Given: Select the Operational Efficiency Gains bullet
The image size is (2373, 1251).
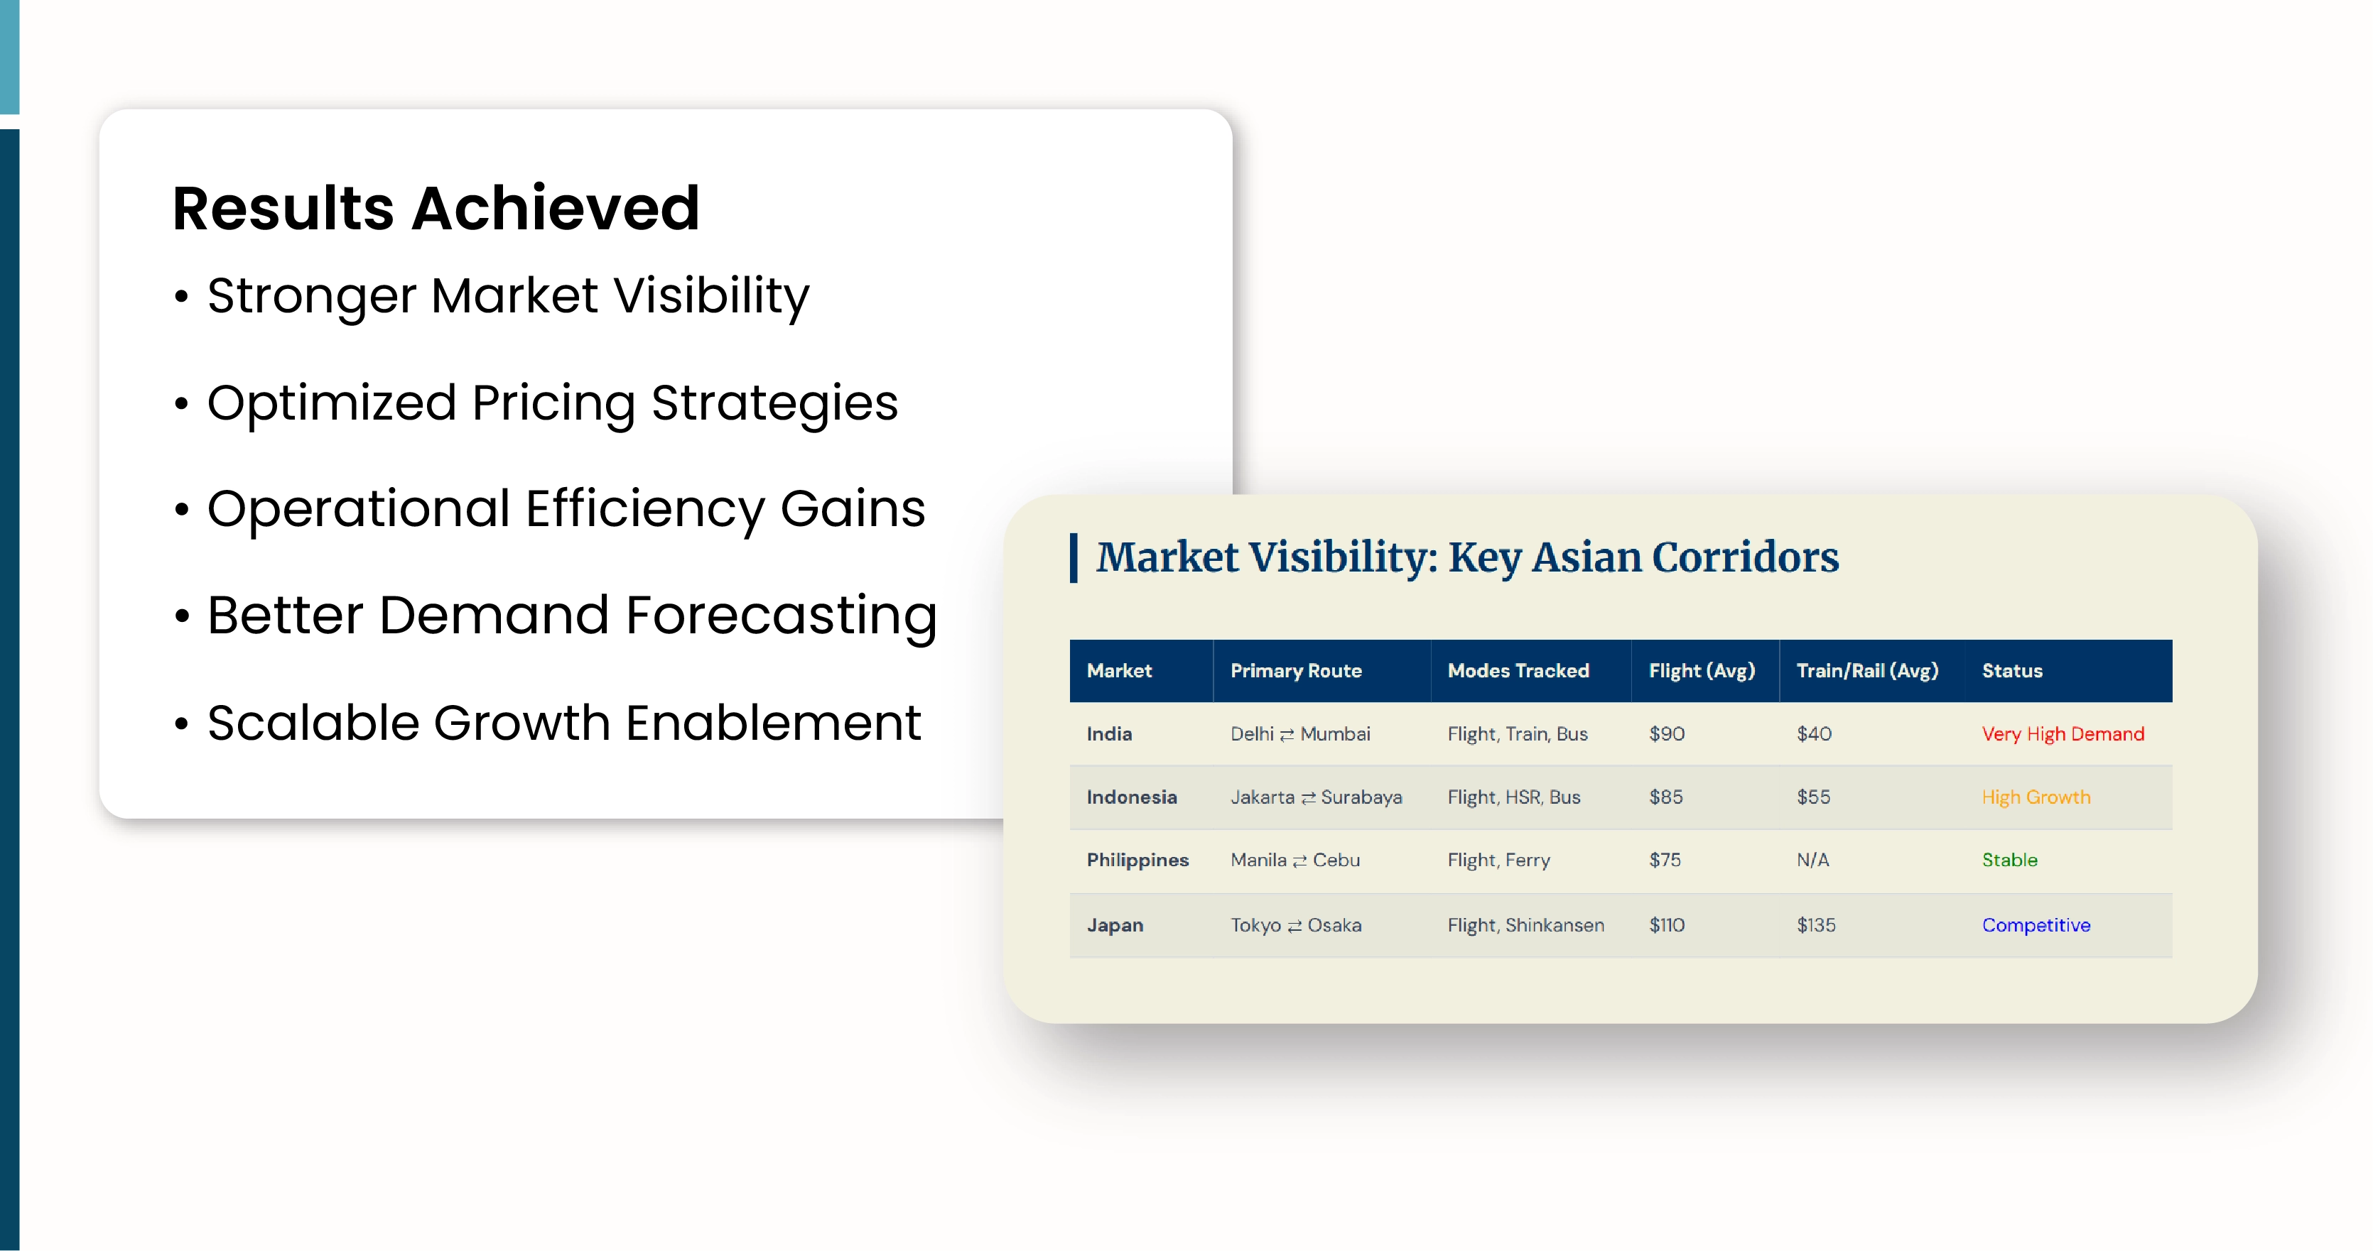Looking at the screenshot, I should coord(566,509).
